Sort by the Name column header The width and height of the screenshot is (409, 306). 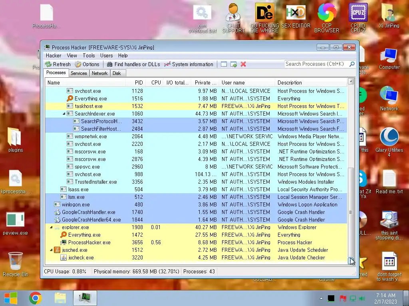point(85,82)
